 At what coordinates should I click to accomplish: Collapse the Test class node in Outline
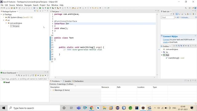click(162, 55)
